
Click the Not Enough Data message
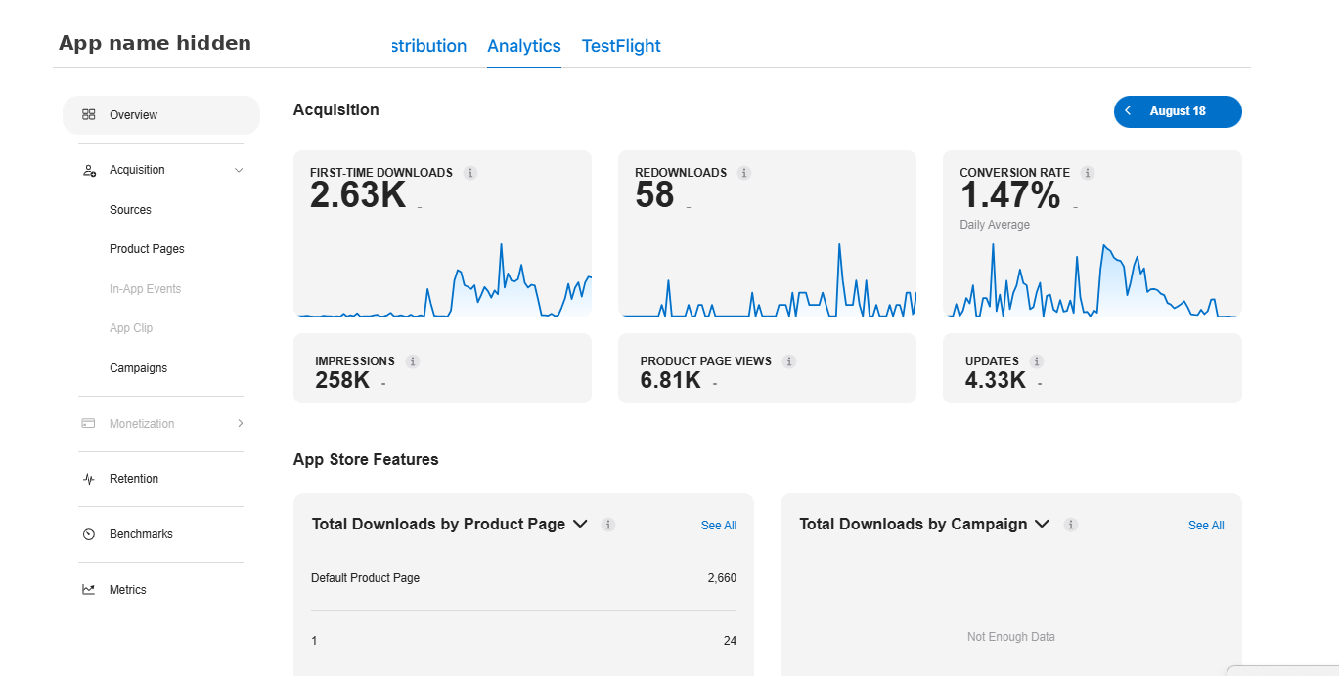(1011, 637)
